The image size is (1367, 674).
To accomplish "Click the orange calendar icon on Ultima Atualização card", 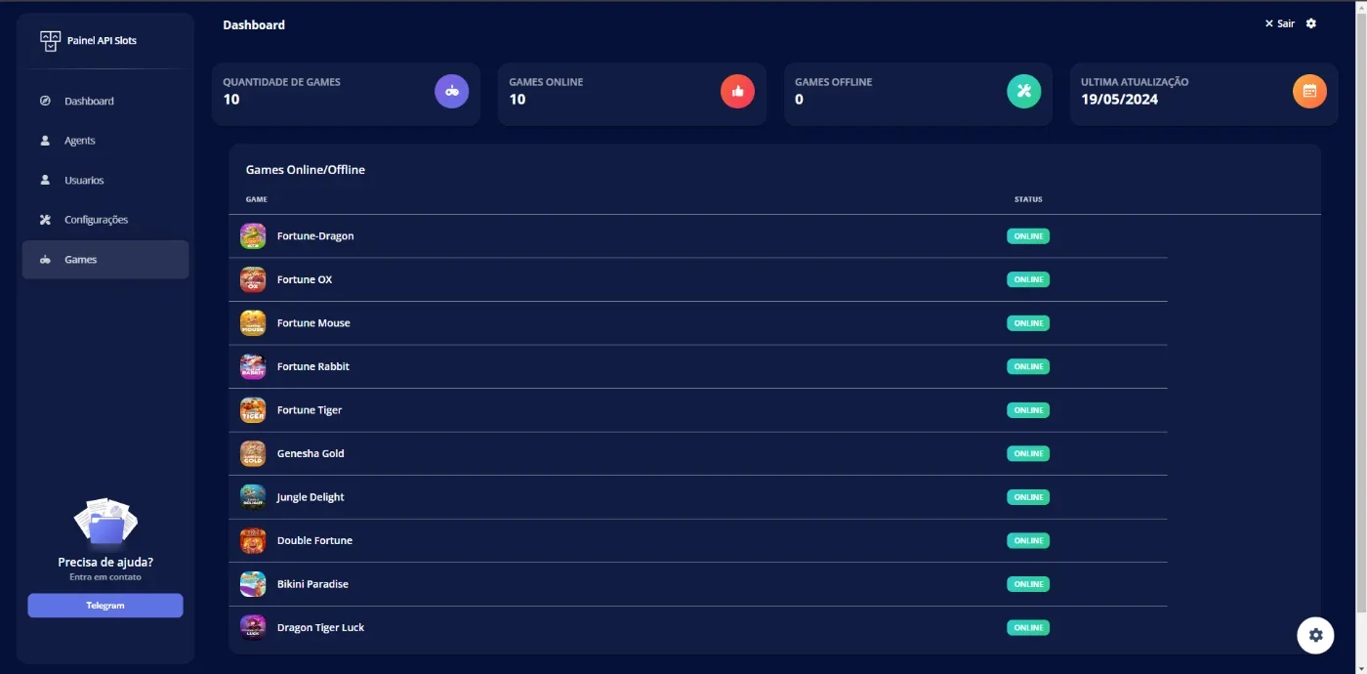I will (1310, 91).
